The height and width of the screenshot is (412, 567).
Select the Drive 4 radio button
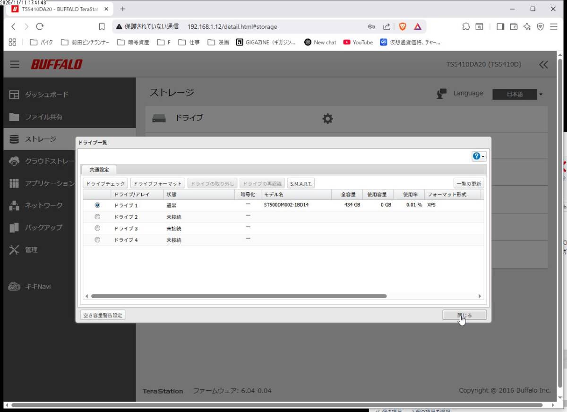pyautogui.click(x=97, y=240)
